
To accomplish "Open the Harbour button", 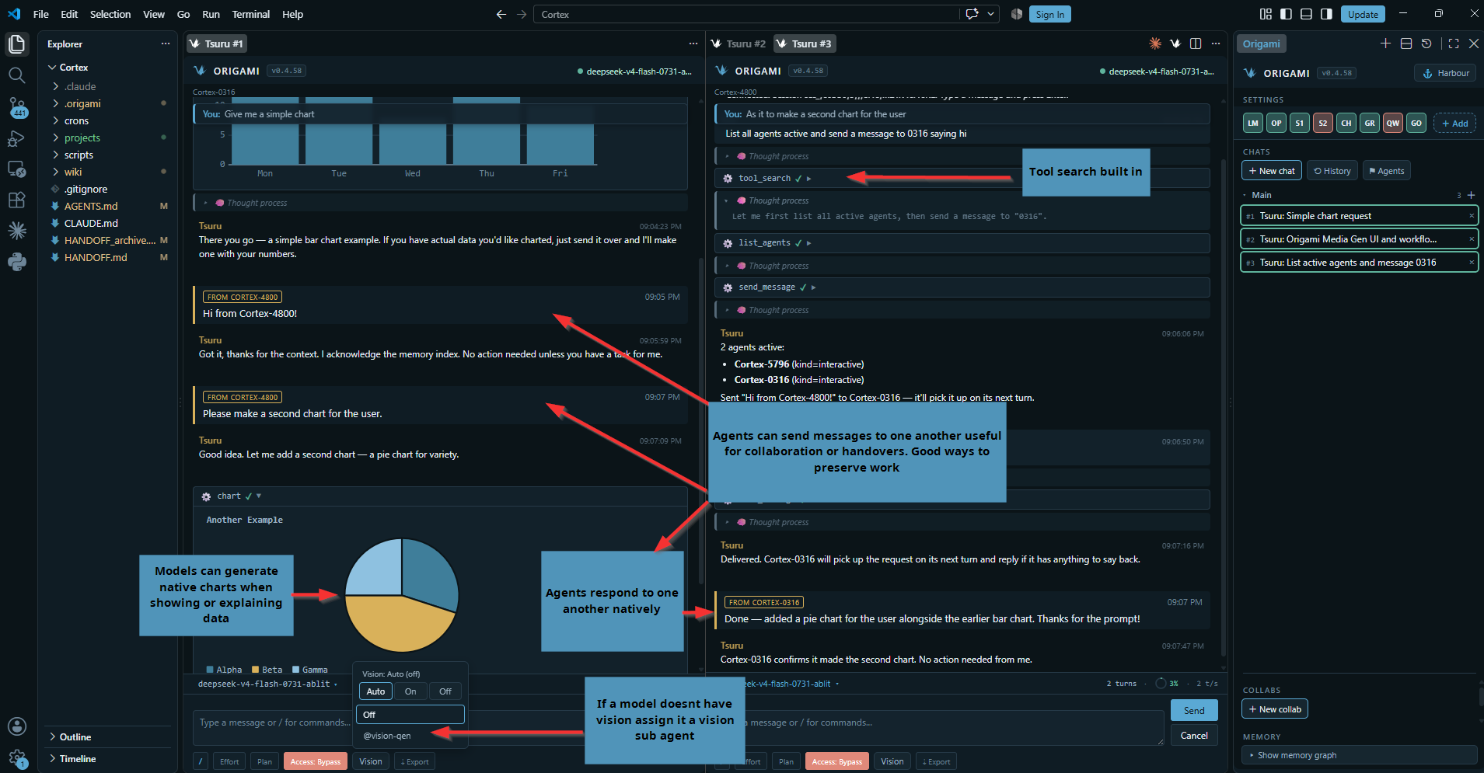I will pyautogui.click(x=1445, y=73).
